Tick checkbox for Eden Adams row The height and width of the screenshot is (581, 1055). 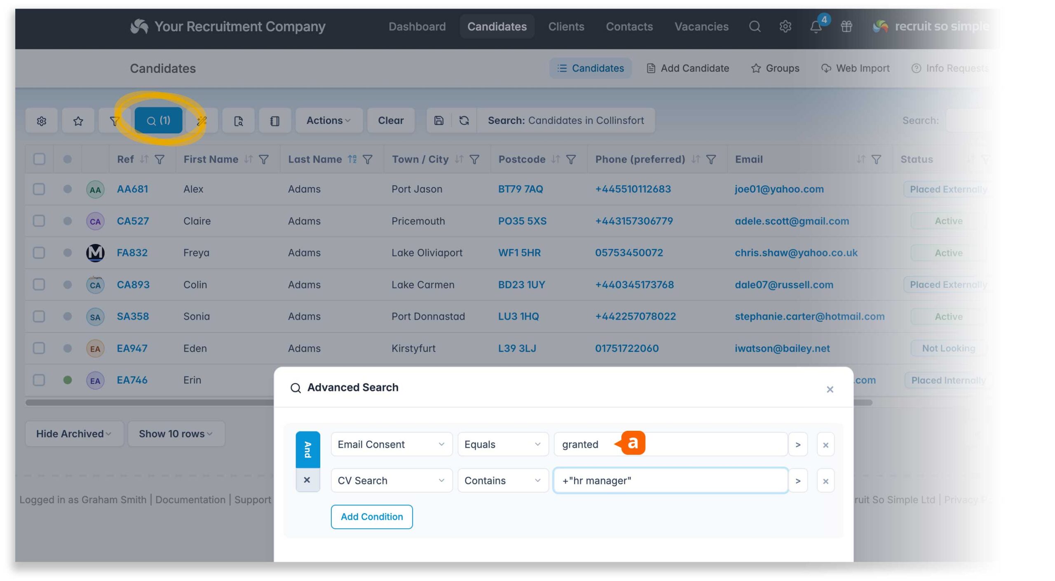[x=39, y=349]
